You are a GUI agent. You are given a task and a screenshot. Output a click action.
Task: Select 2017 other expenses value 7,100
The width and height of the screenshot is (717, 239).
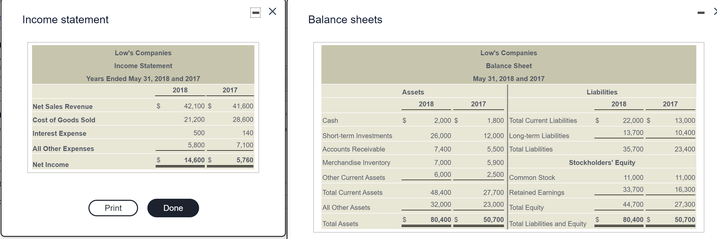245,145
